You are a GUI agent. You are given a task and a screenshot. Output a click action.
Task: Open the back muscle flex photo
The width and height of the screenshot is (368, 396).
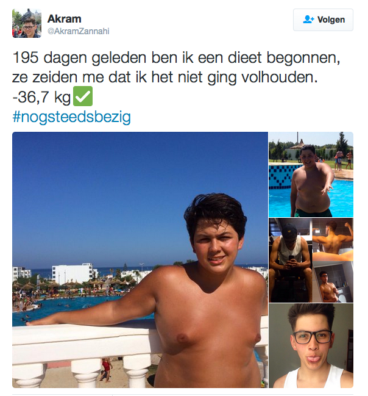(333, 239)
